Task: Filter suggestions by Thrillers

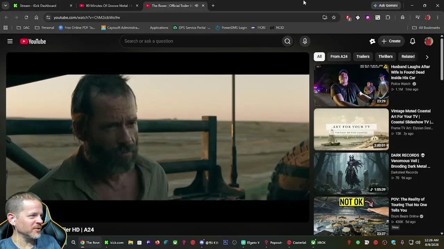Action: (385, 57)
